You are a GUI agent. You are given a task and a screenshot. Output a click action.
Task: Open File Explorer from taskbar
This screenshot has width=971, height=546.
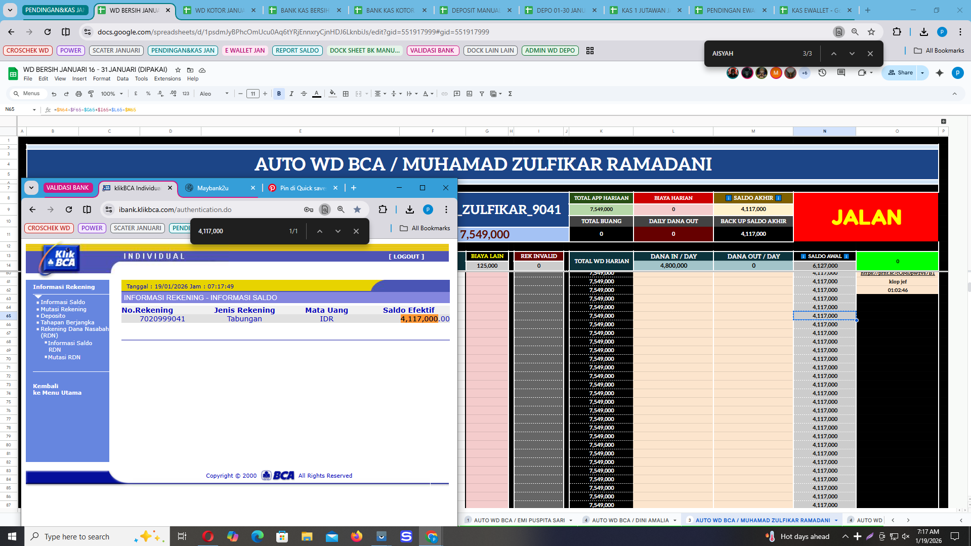[x=307, y=536]
